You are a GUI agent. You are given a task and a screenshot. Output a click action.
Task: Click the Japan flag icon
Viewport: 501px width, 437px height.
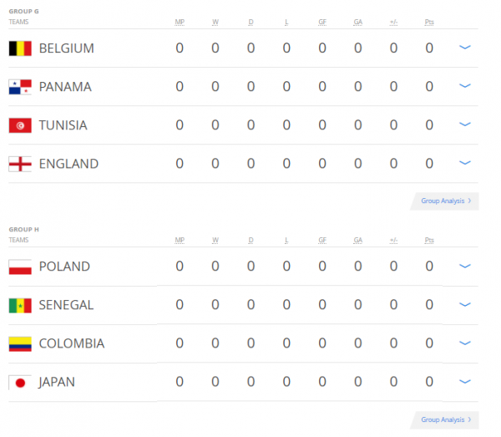tap(20, 383)
